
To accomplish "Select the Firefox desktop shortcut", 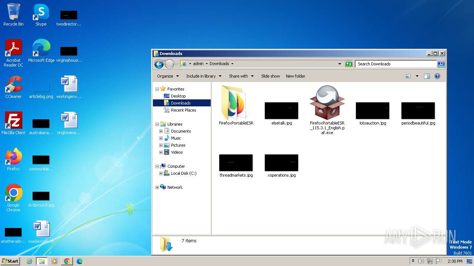I will point(13,160).
